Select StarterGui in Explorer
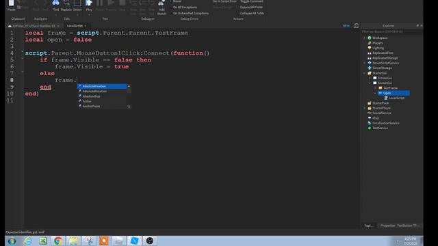The height and width of the screenshot is (246, 438). click(379, 73)
